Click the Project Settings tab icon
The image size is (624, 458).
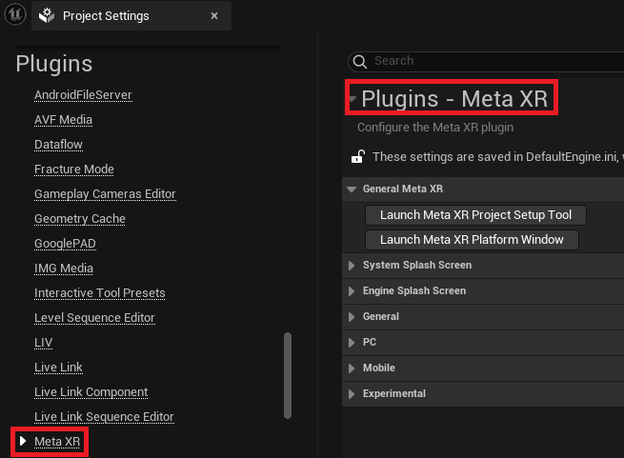pos(48,16)
